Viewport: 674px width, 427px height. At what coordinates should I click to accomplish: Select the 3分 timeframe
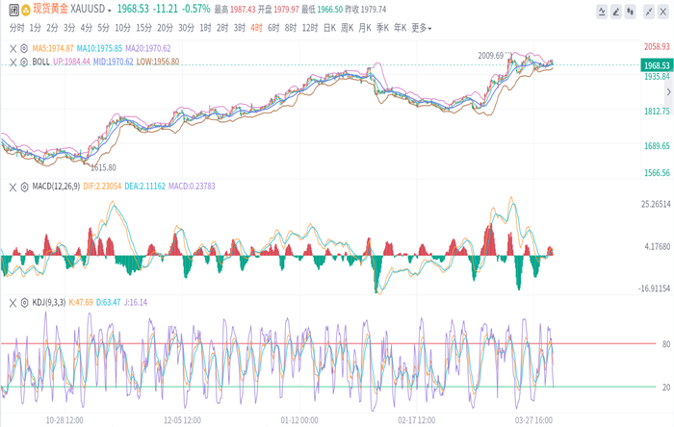69,28
